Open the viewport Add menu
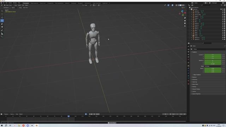 [23, 5]
